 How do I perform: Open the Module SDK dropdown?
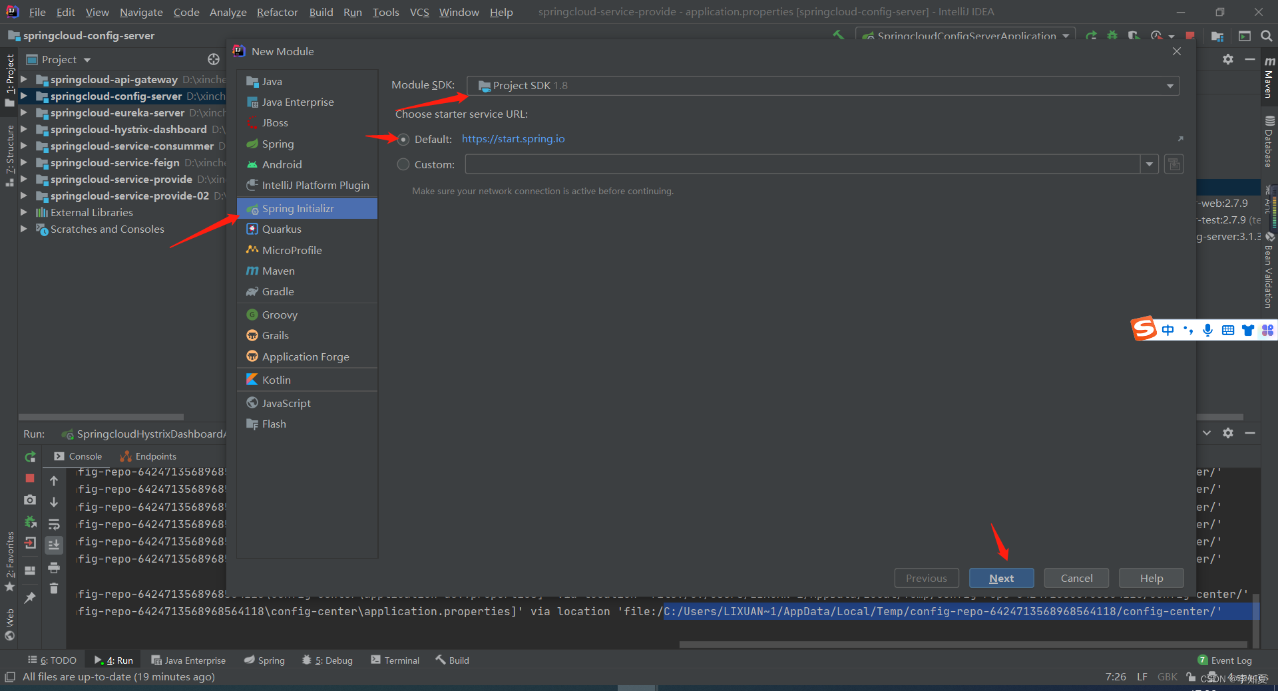pyautogui.click(x=823, y=86)
